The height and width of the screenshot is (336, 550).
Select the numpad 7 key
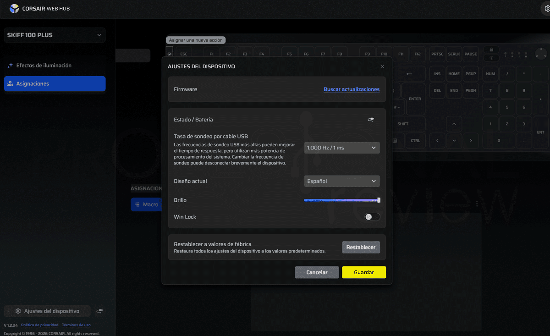tap(490, 90)
